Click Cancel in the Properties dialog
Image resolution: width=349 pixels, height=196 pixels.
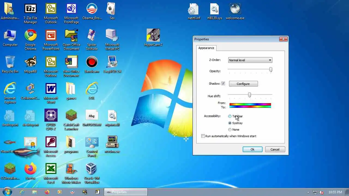[275, 149]
